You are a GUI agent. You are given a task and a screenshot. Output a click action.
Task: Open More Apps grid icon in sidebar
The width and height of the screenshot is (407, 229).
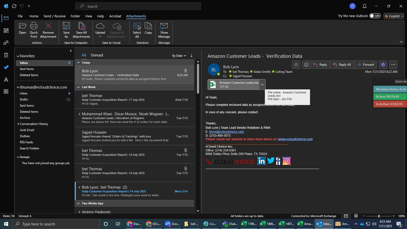6,92
